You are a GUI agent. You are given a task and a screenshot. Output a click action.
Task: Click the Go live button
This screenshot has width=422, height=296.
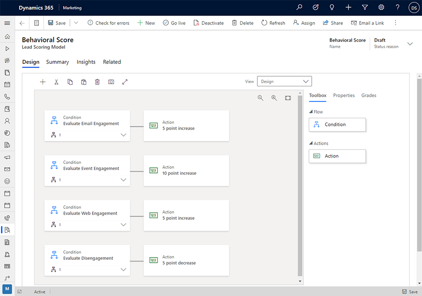174,23
